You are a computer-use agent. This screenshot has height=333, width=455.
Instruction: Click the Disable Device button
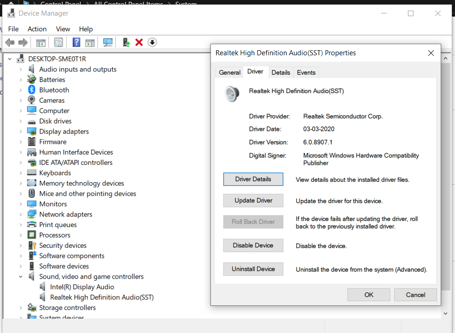253,245
